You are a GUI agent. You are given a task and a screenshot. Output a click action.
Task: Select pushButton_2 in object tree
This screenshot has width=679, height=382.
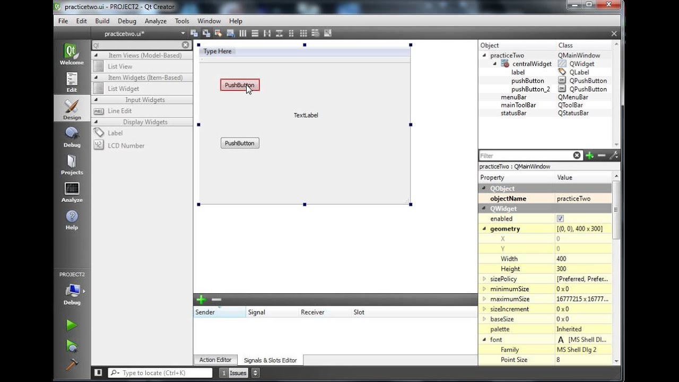coord(530,89)
